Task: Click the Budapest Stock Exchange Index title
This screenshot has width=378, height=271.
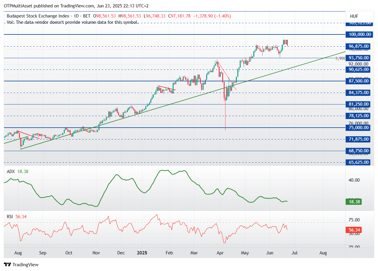Action: tap(38, 16)
